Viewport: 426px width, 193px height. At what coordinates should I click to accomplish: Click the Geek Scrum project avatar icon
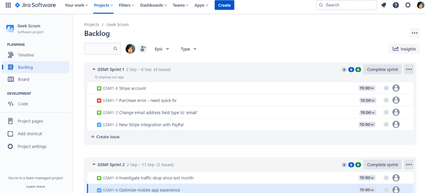10,29
